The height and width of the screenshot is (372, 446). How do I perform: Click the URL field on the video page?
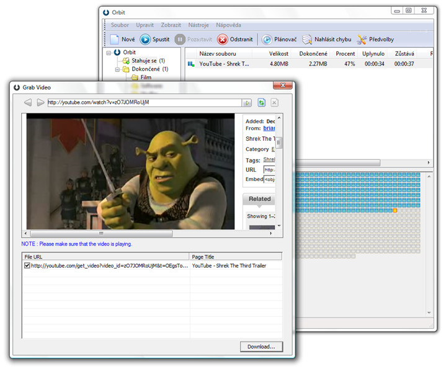tap(269, 170)
